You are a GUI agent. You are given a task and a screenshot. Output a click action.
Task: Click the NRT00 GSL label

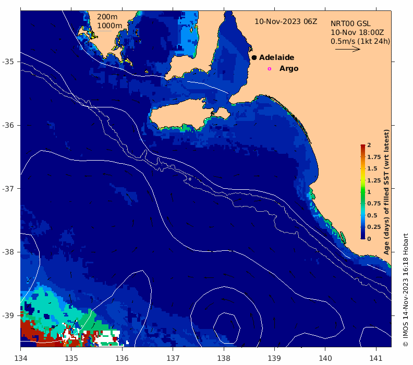click(350, 23)
